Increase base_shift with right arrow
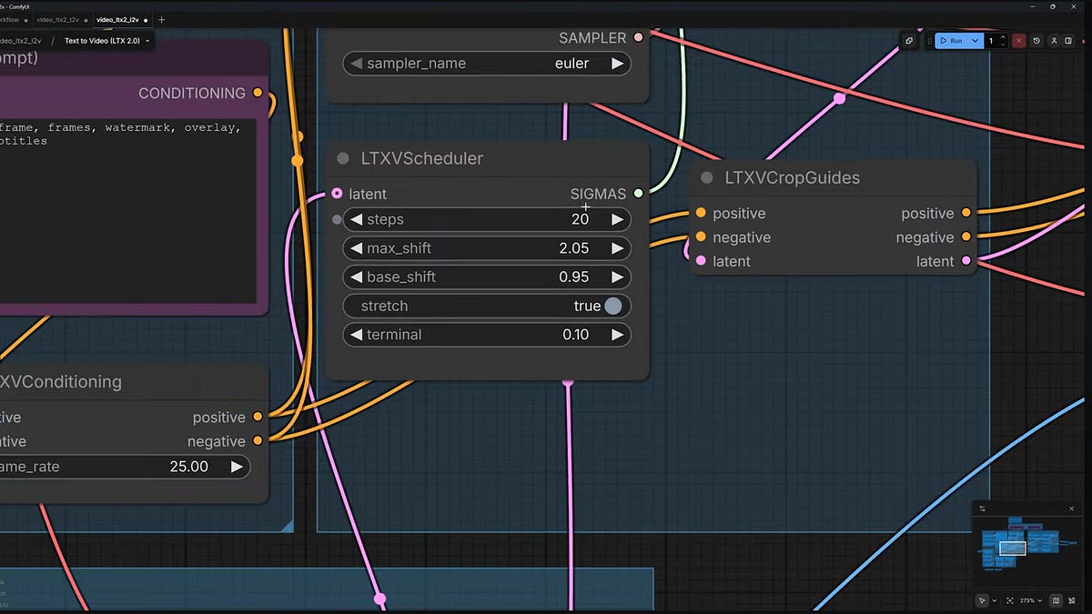The width and height of the screenshot is (1092, 614). point(617,277)
